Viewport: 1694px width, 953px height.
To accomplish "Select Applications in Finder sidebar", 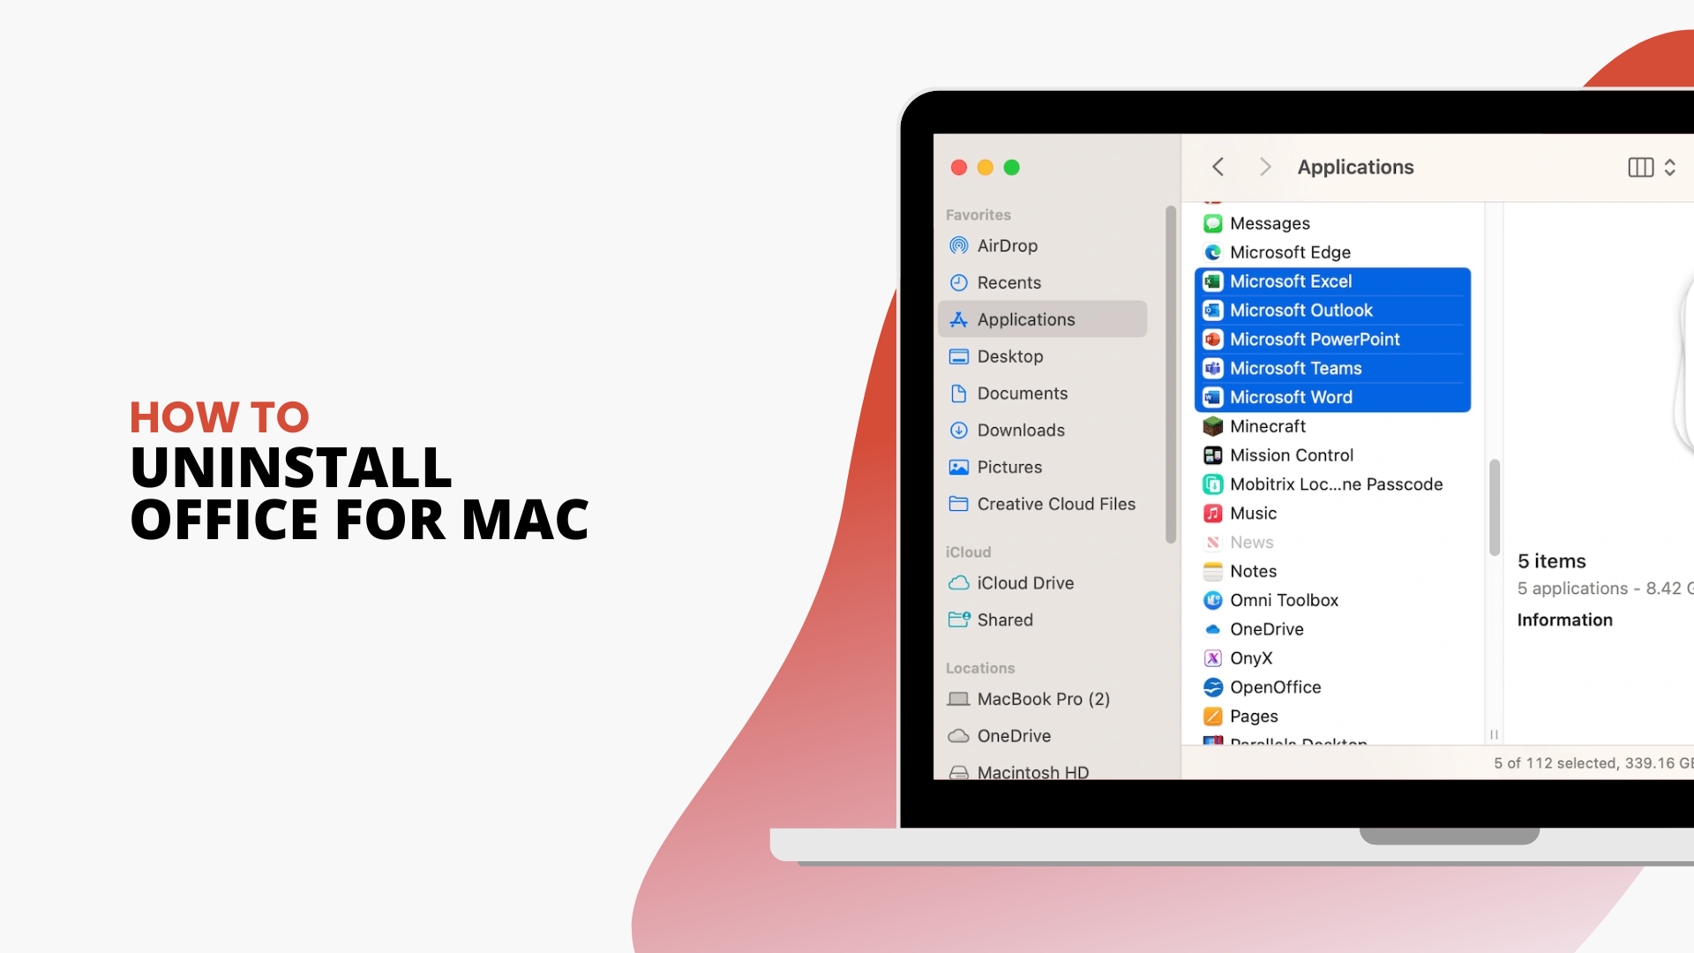I will click(x=1025, y=318).
